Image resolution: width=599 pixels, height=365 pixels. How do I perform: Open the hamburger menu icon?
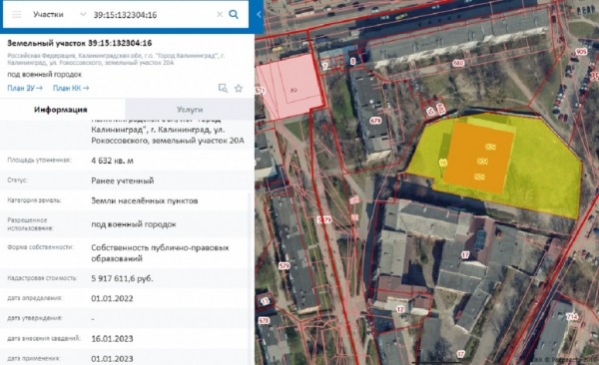pyautogui.click(x=16, y=15)
